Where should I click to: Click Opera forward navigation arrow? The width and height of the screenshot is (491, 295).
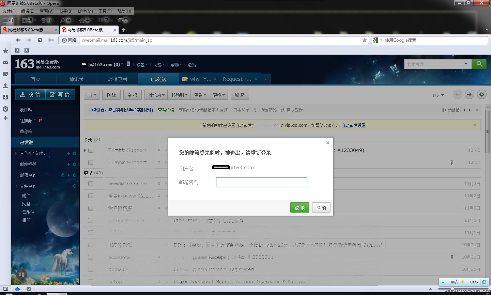[29, 40]
